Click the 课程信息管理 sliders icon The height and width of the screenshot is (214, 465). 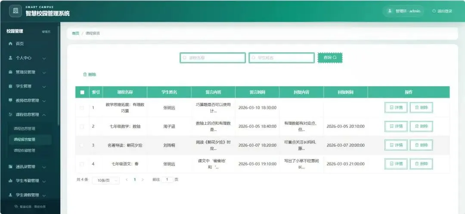click(10, 115)
